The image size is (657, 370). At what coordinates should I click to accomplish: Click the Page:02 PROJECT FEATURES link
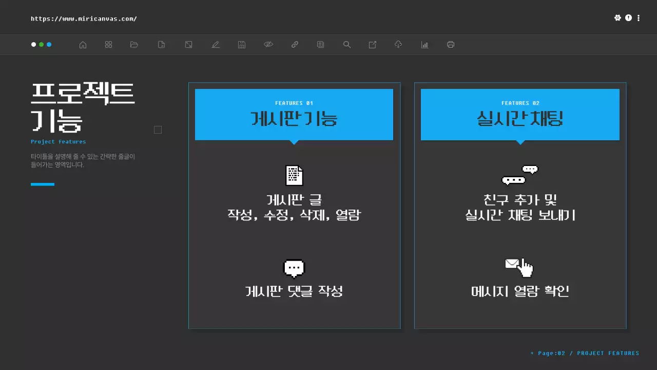(x=585, y=353)
